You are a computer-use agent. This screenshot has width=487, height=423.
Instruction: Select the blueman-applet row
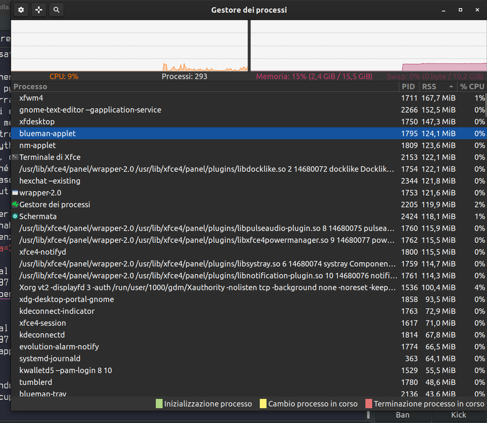[248, 133]
